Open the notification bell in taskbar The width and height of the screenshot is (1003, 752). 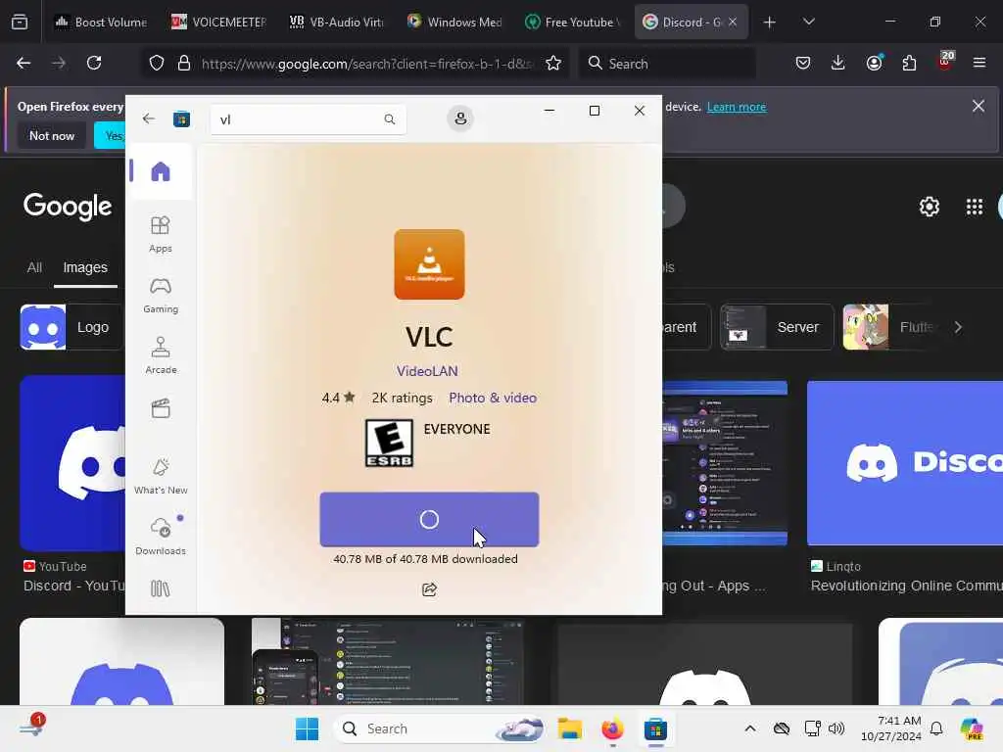click(936, 728)
